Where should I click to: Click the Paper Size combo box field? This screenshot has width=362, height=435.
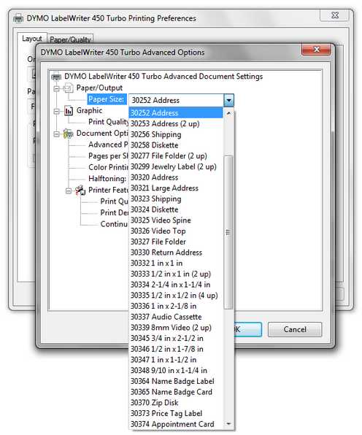click(181, 100)
